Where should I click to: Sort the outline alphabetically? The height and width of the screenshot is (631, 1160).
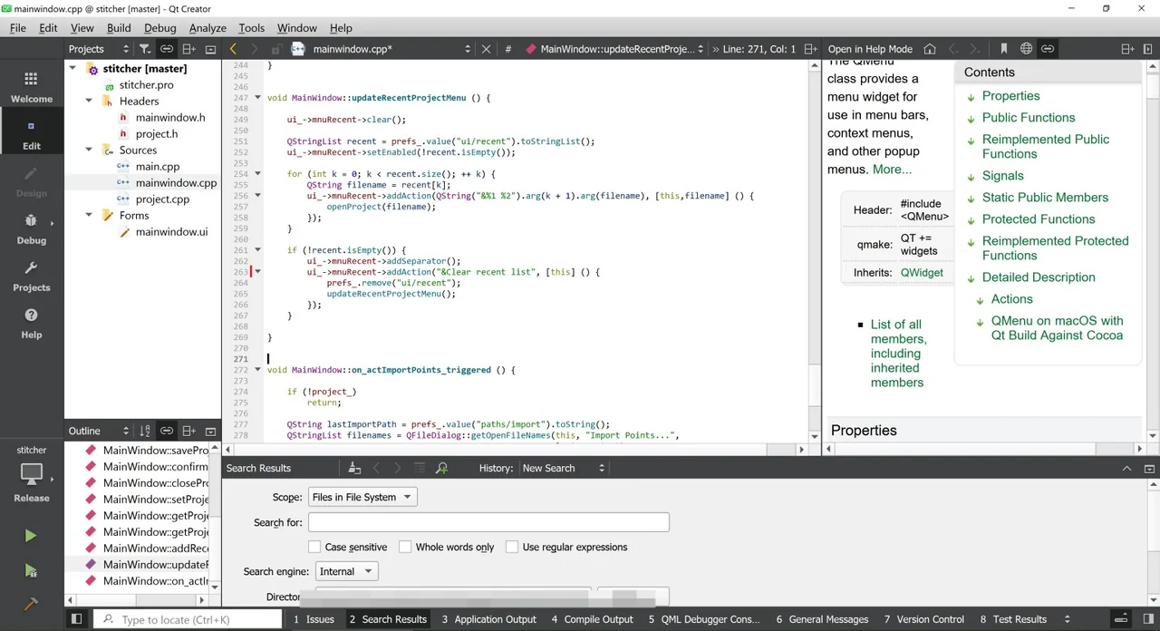145,431
